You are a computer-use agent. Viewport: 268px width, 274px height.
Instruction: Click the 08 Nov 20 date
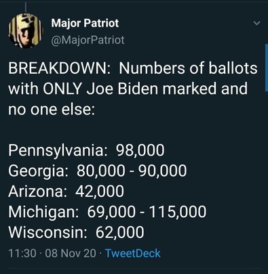[71, 253]
